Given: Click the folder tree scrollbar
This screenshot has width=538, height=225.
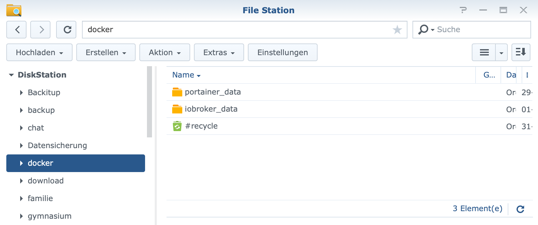Looking at the screenshot, I should [x=149, y=101].
